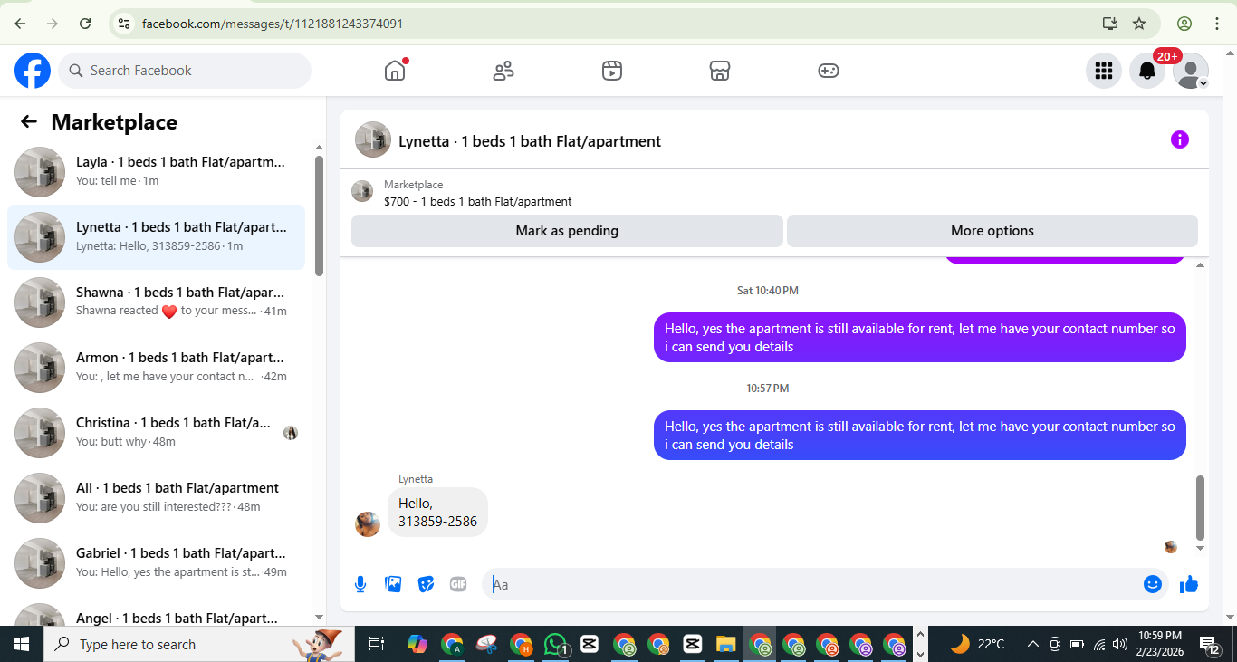
Task: Open the account profile menu
Action: pos(1191,71)
